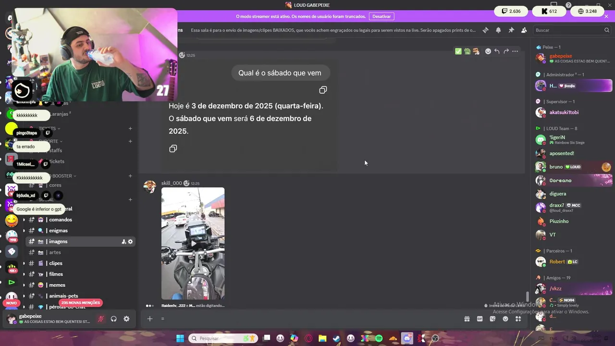The height and width of the screenshot is (346, 615).
Task: Focus the Buscar search field
Action: pos(572,30)
